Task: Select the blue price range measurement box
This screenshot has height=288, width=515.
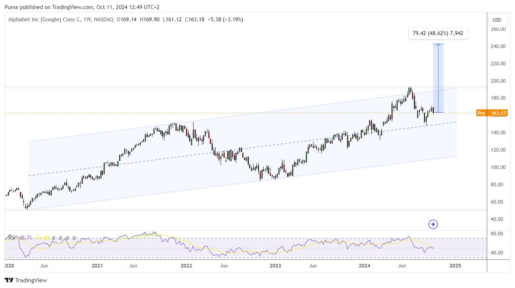Action: 438,78
